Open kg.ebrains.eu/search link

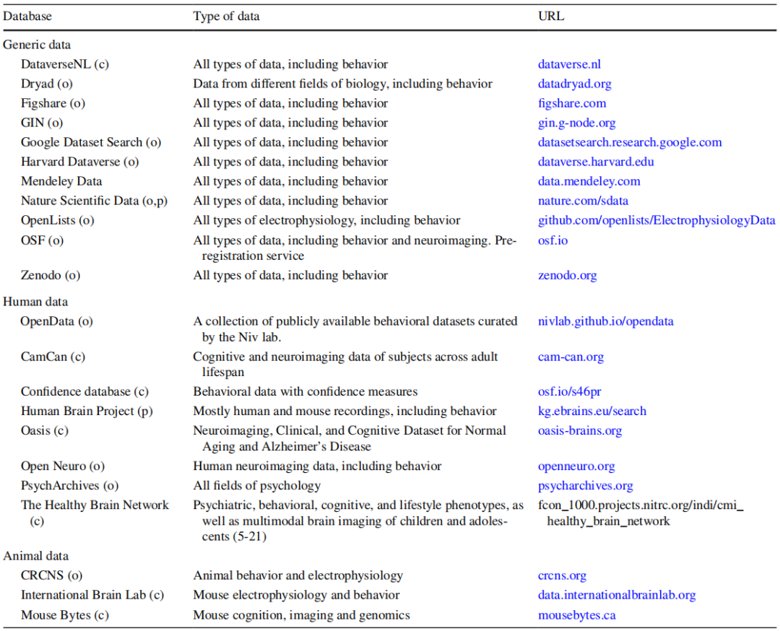tap(591, 412)
